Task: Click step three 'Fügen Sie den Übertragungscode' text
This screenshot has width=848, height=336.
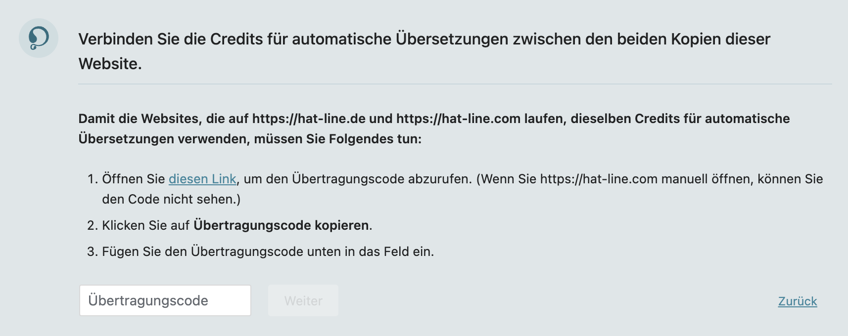Action: point(267,252)
